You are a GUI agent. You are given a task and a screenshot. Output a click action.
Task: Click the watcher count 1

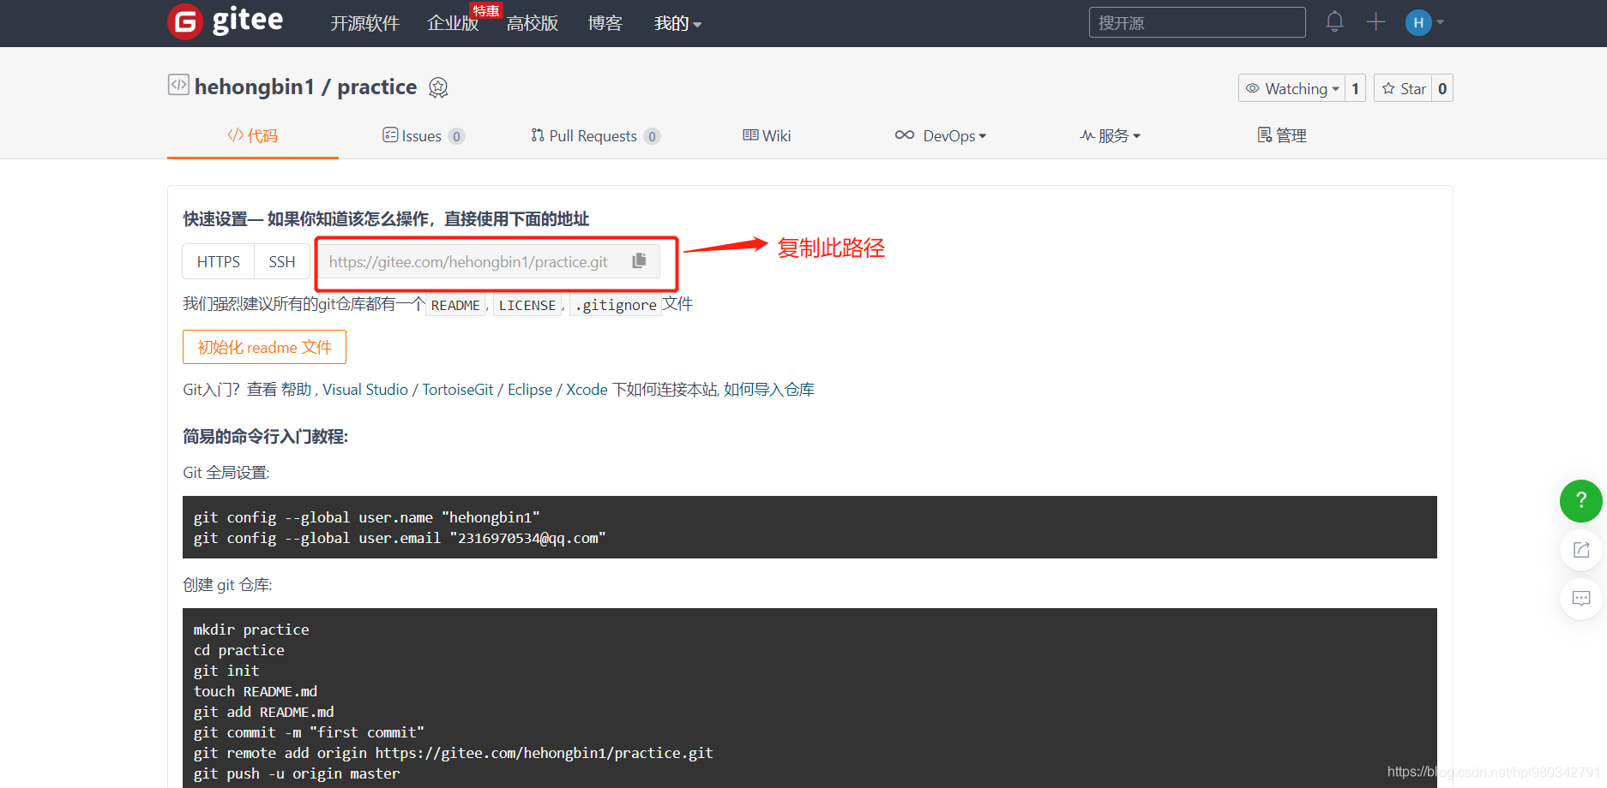tap(1356, 88)
